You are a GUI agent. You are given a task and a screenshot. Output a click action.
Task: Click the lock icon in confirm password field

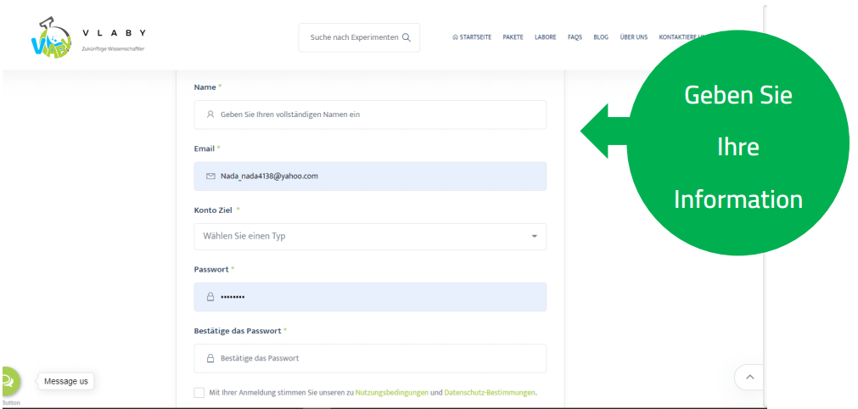[210, 358]
